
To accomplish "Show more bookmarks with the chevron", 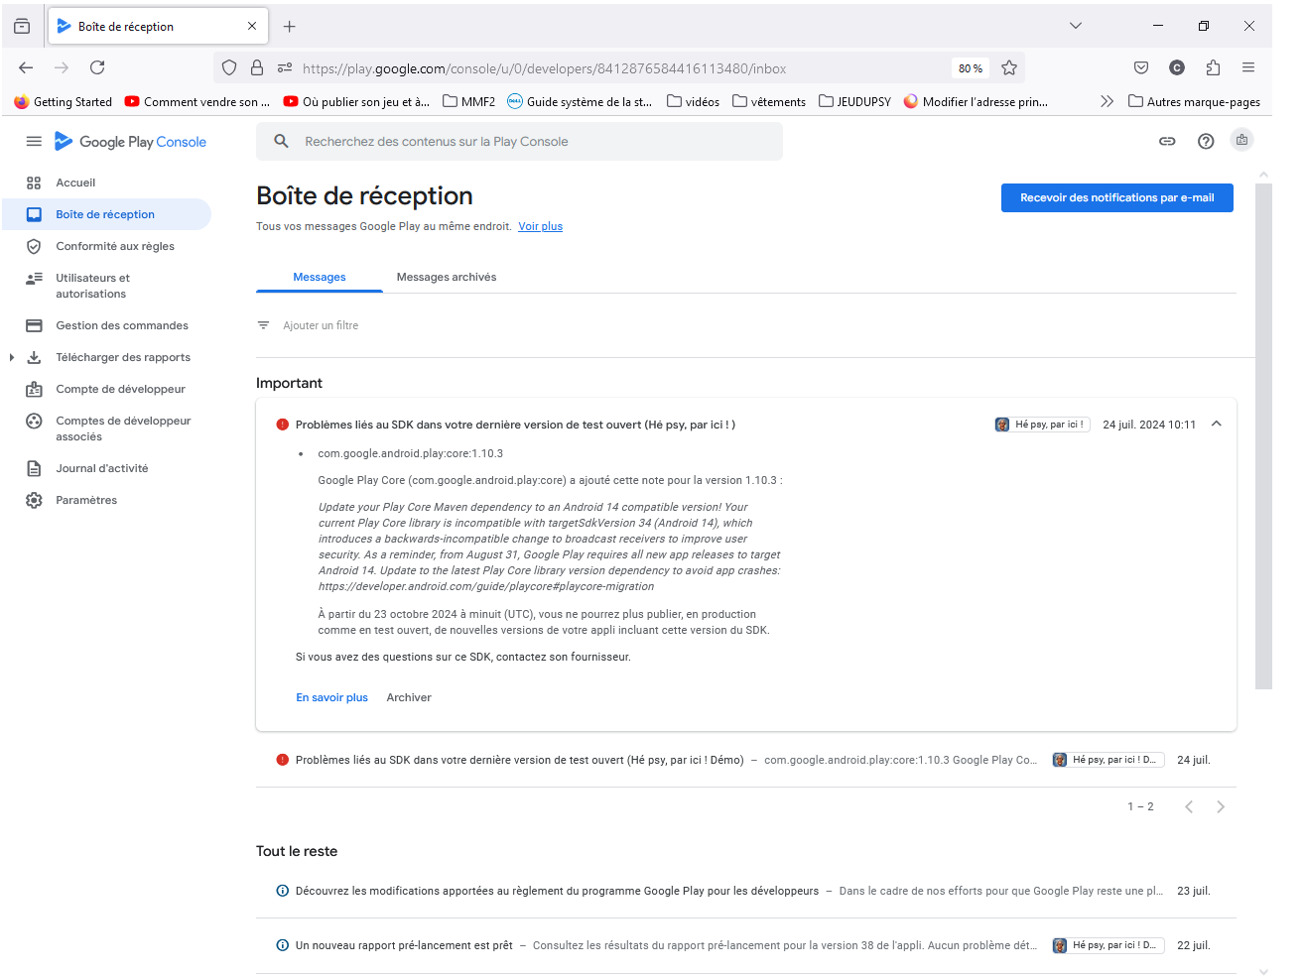I will point(1107,101).
